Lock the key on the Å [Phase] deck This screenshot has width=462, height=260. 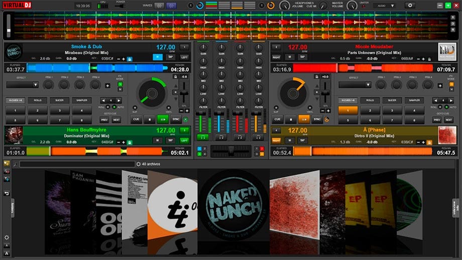[429, 143]
